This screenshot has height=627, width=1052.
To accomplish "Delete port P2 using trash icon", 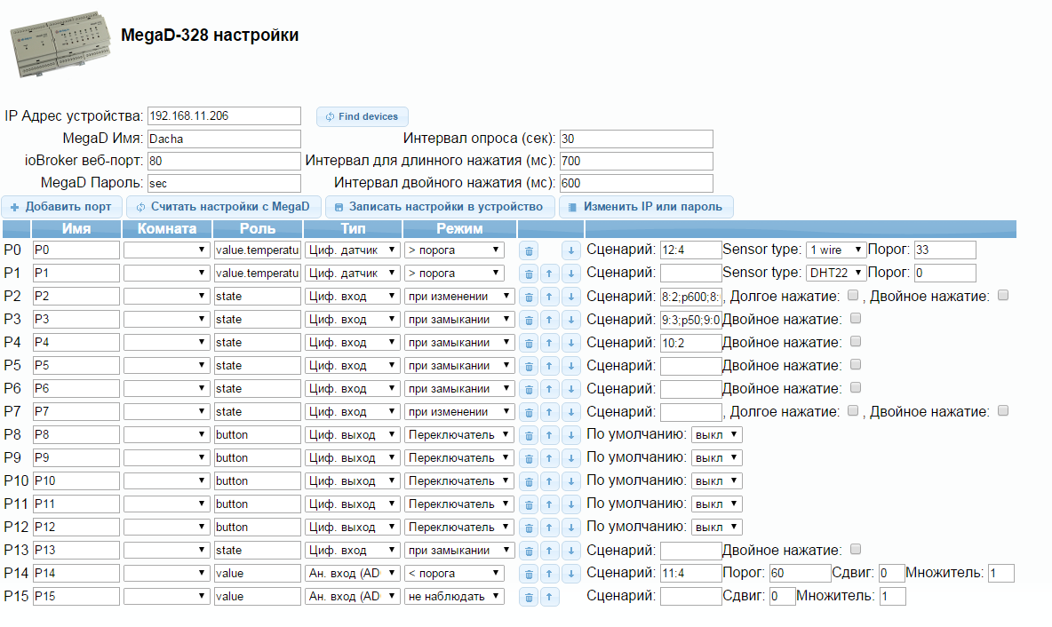I will (529, 298).
